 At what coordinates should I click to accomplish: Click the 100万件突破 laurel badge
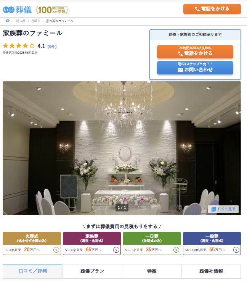click(x=52, y=10)
